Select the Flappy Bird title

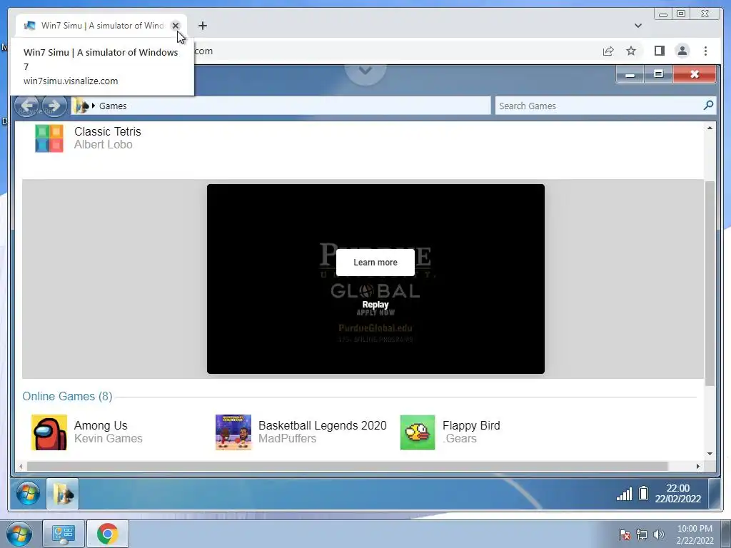[471, 425]
